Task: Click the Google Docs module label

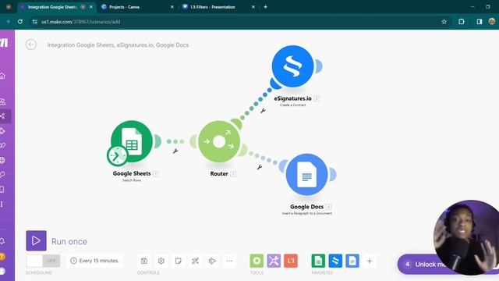Action: click(x=306, y=207)
